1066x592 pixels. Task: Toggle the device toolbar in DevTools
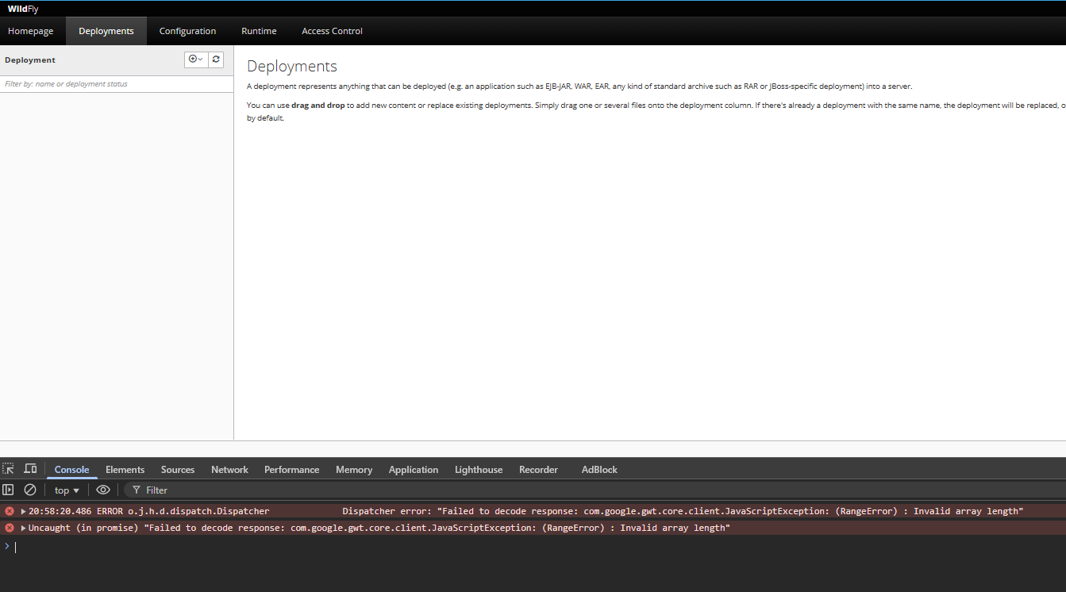[30, 469]
